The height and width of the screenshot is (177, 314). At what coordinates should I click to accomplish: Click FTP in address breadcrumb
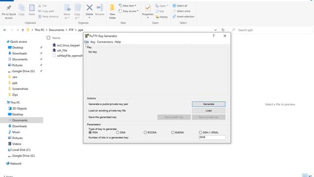(71, 30)
